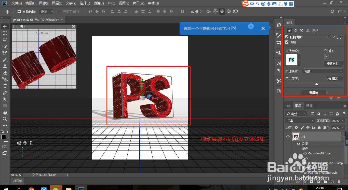This screenshot has height=190, width=348.
Task: Click the 编辑源 button
Action: tap(314, 93)
